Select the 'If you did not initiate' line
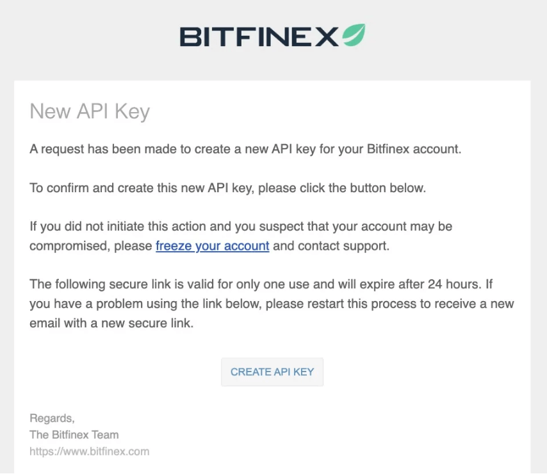The image size is (547, 474). pos(241,226)
